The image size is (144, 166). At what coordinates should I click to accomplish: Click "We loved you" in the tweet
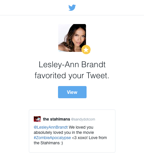[x=81, y=127]
